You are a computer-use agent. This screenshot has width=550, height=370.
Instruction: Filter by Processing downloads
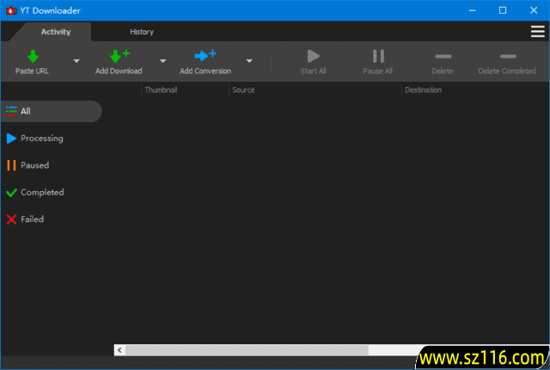(x=41, y=138)
